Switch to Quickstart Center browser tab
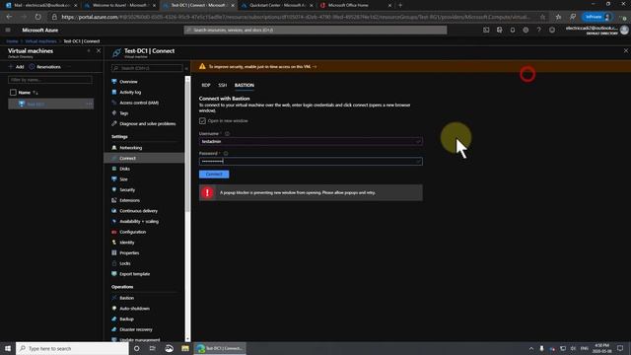The width and height of the screenshot is (631, 355). pos(276,5)
